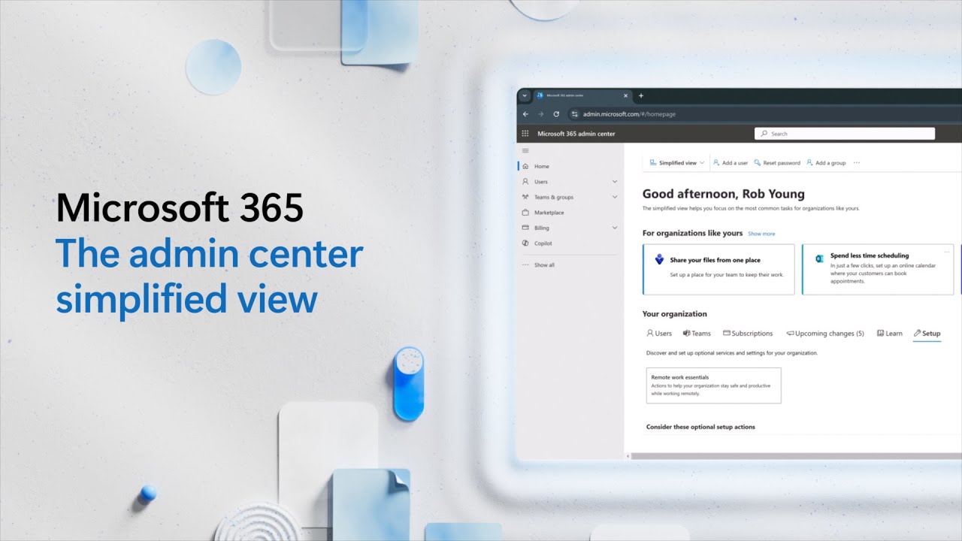The image size is (962, 541).
Task: Expand the Users navigation chevron
Action: (615, 182)
